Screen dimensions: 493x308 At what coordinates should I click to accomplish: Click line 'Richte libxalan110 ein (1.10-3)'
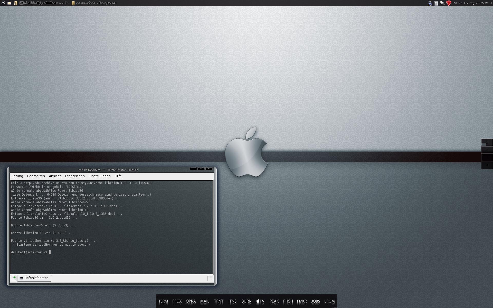click(42, 233)
